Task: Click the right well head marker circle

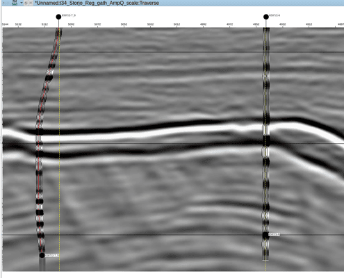Action: (266, 17)
